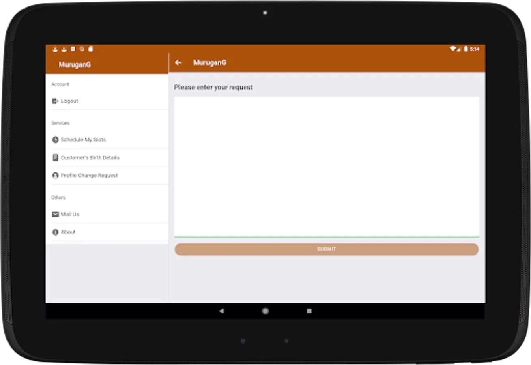Click into the request text area
The image size is (531, 365).
pyautogui.click(x=327, y=167)
